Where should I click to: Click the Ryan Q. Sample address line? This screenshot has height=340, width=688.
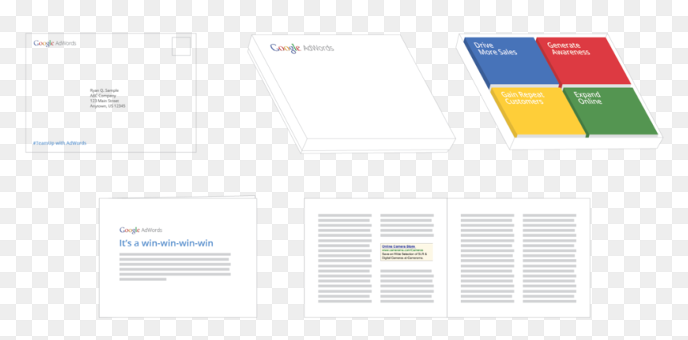[105, 90]
